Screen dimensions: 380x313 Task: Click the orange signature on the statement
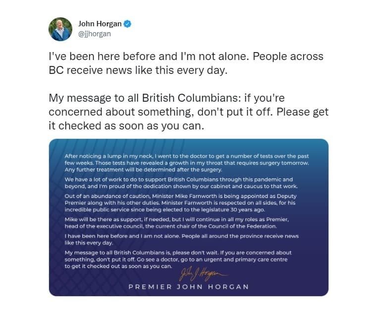click(203, 274)
